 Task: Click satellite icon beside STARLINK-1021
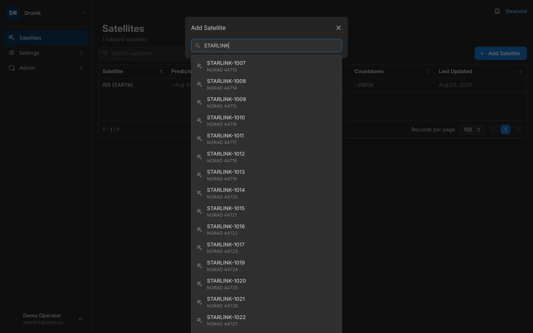200,302
